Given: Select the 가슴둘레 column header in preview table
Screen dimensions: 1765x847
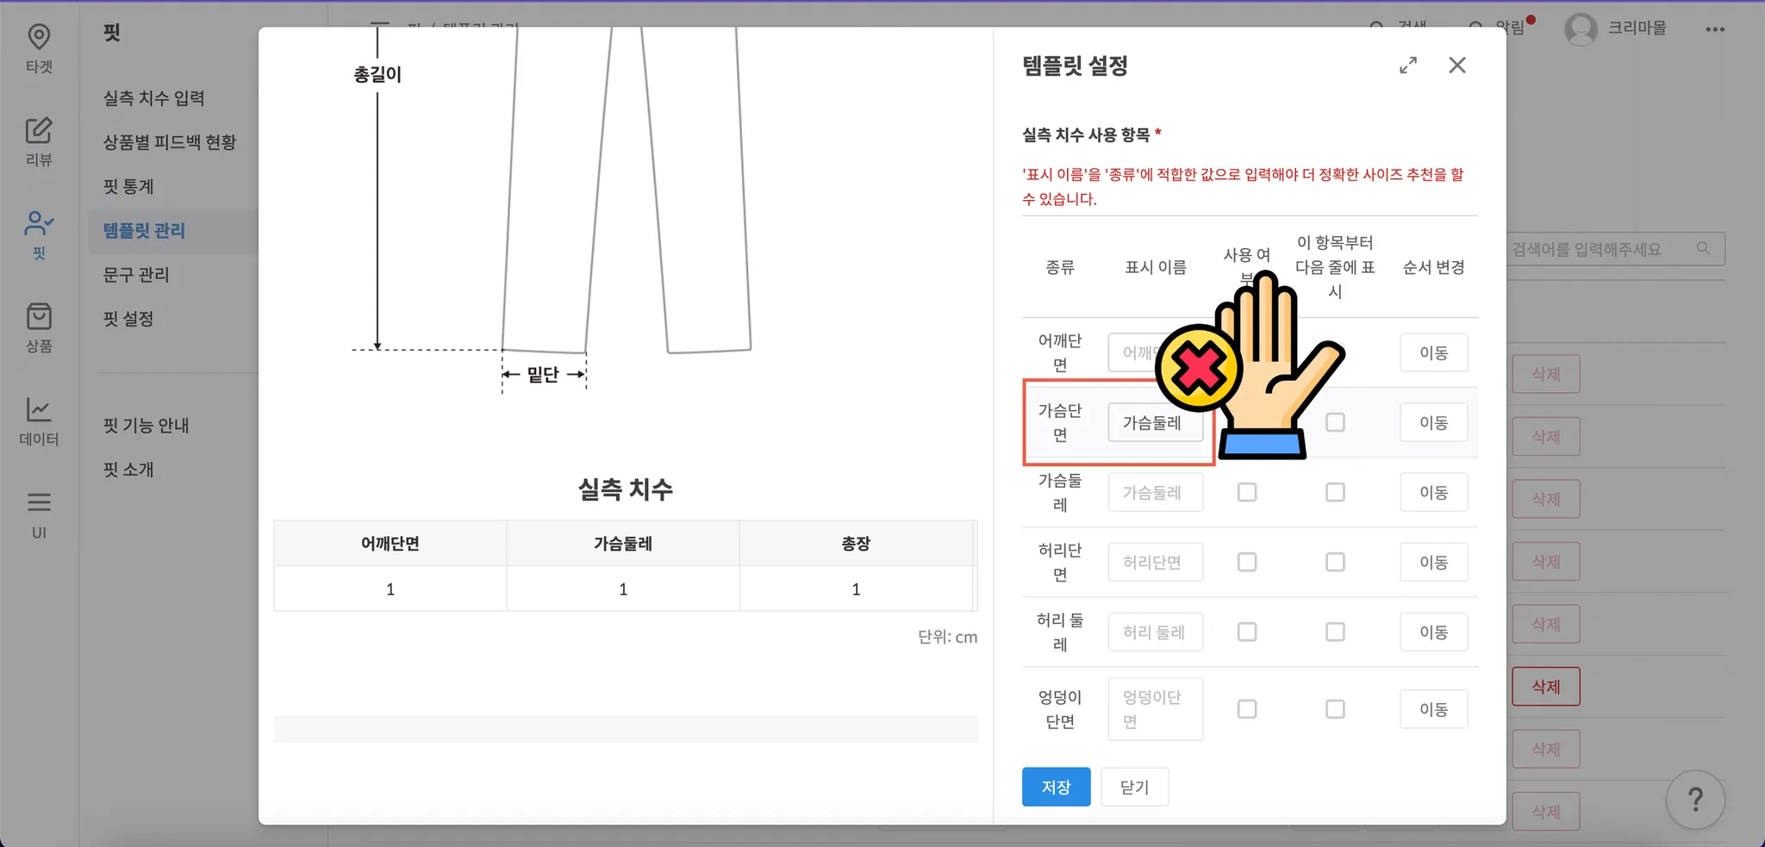Looking at the screenshot, I should pyautogui.click(x=623, y=544).
